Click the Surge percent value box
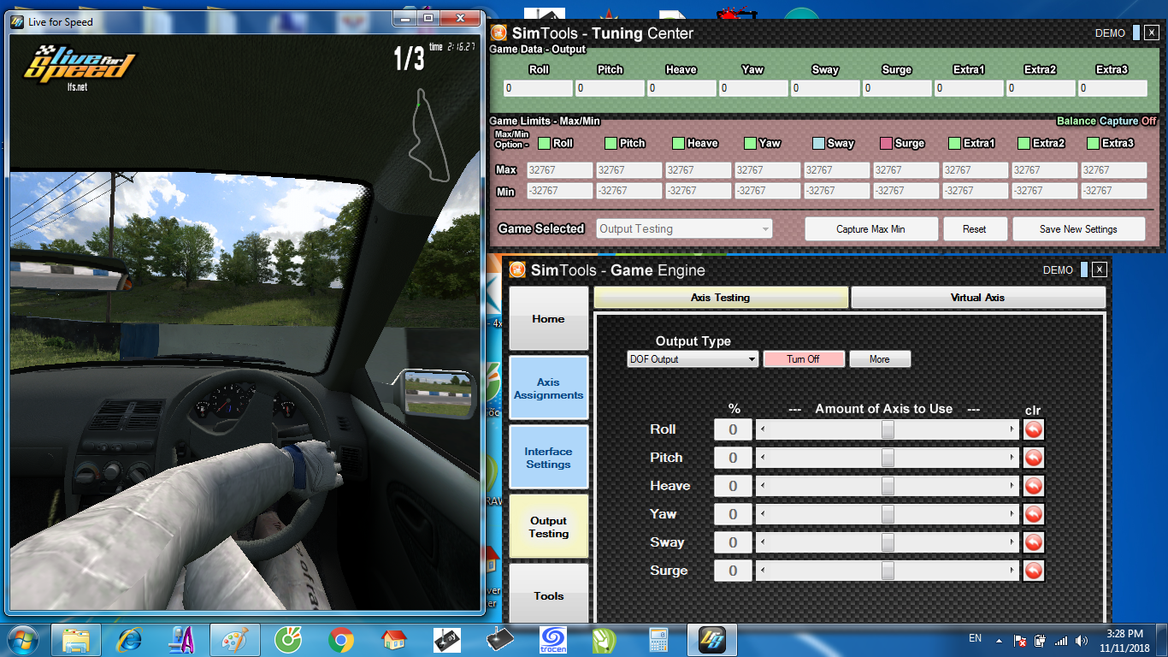Viewport: 1168px width, 657px height. pos(733,571)
